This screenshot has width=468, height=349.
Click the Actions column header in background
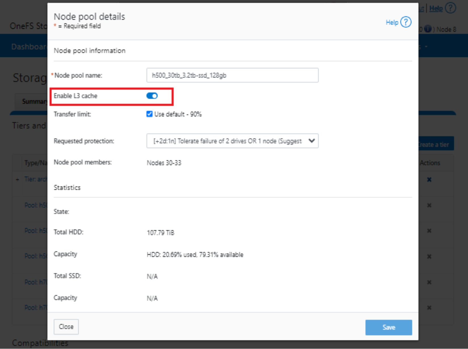pos(430,163)
